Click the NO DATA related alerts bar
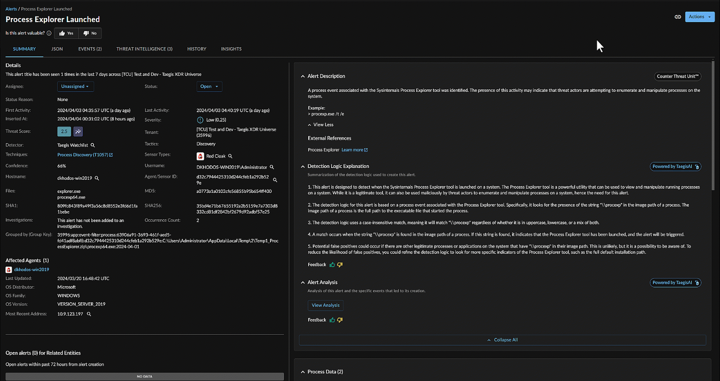Screen dimensions: 720x381 point(144,376)
